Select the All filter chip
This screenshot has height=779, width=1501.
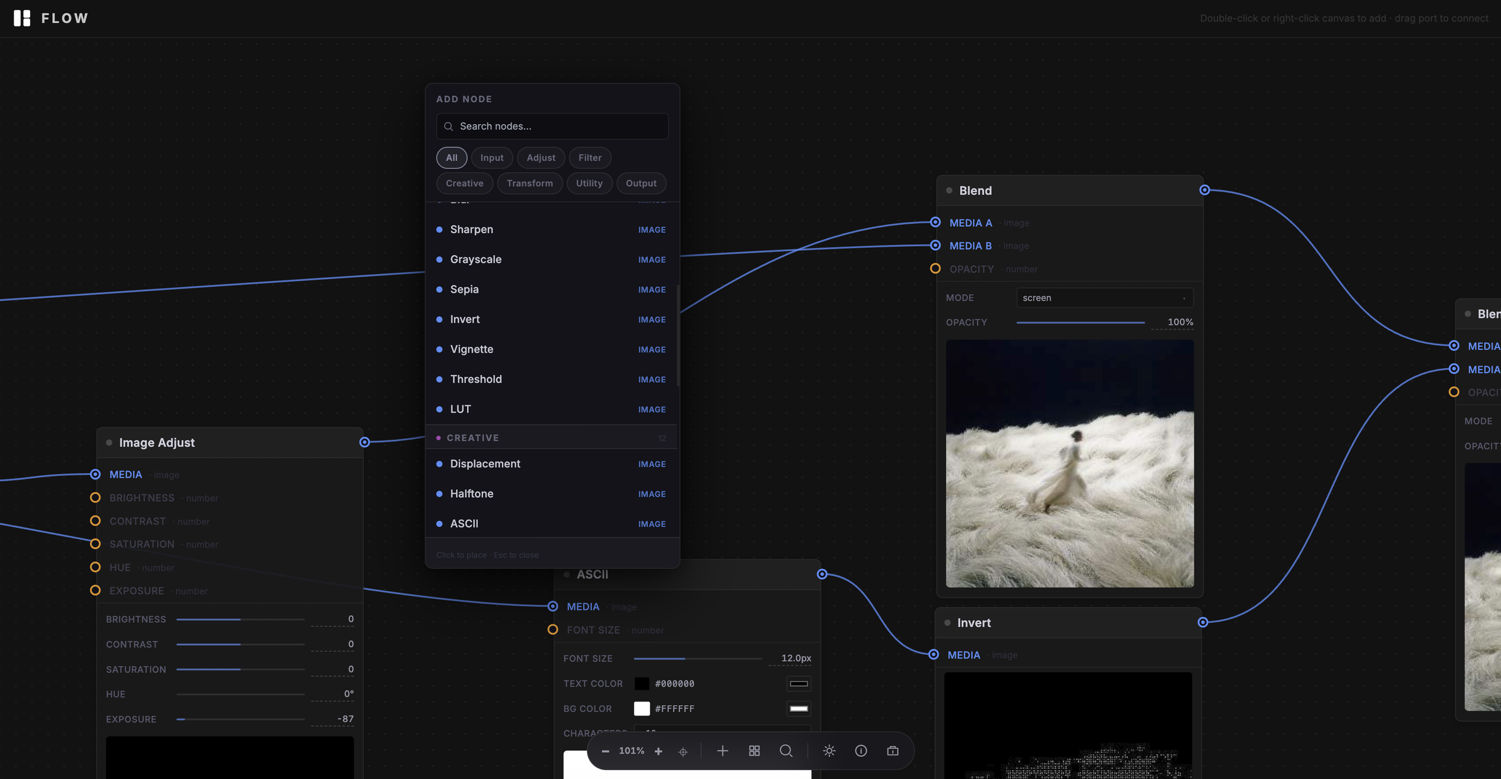(452, 158)
